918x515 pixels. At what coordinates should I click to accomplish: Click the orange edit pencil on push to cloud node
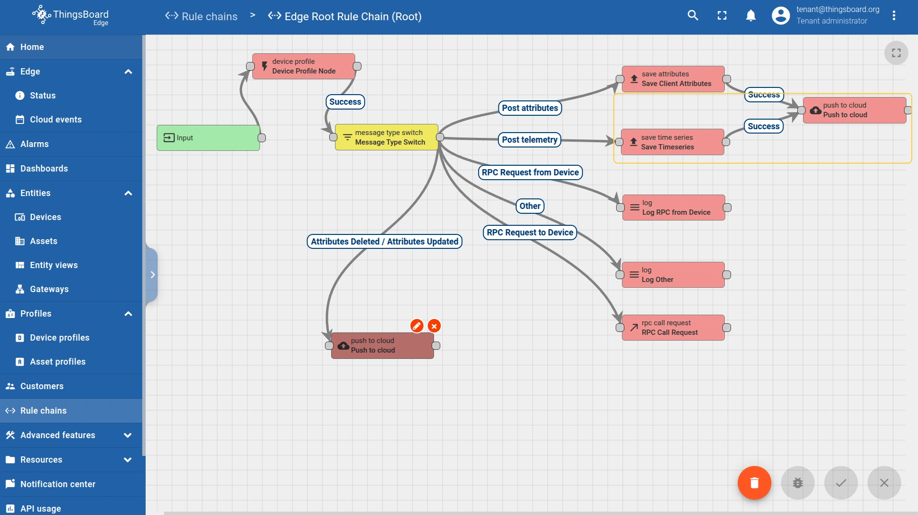coord(417,326)
